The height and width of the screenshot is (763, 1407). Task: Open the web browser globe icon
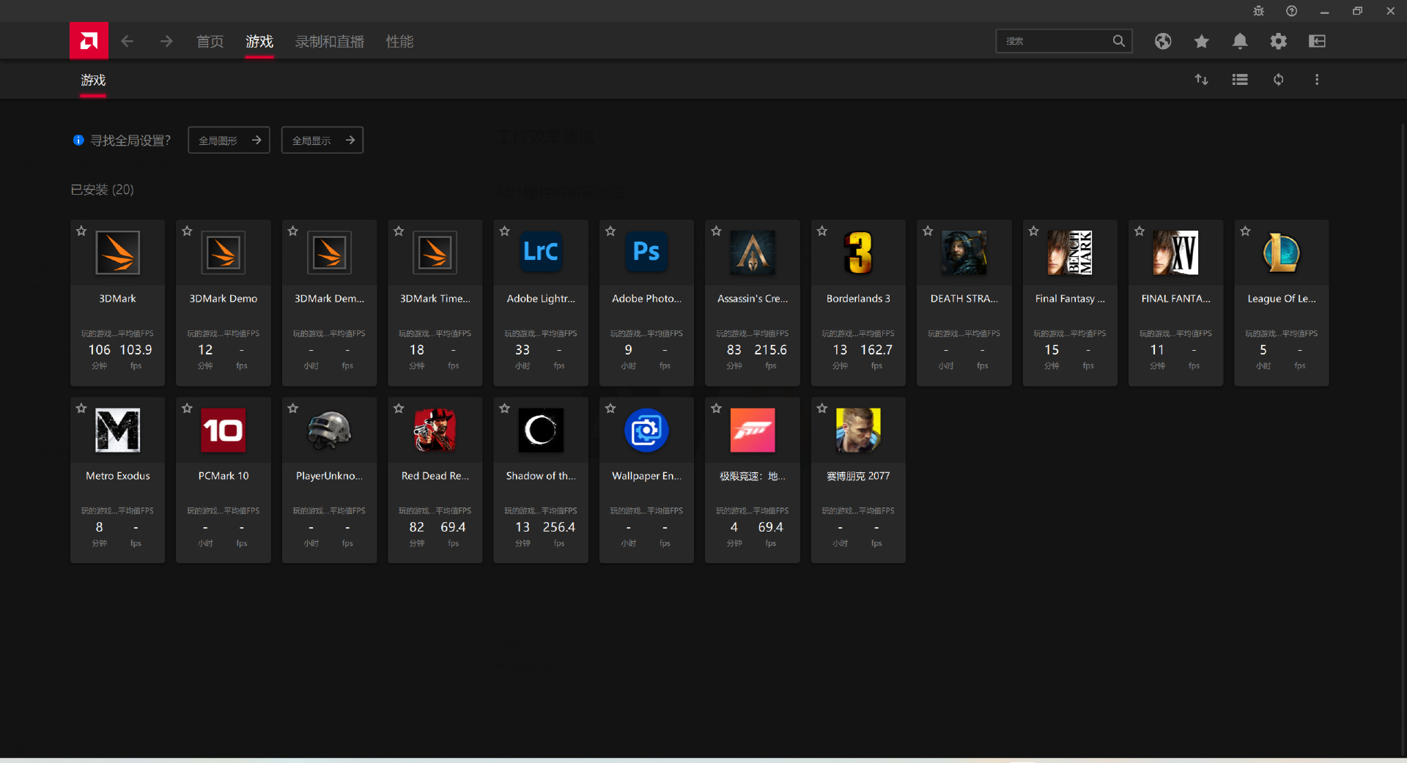[x=1163, y=41]
